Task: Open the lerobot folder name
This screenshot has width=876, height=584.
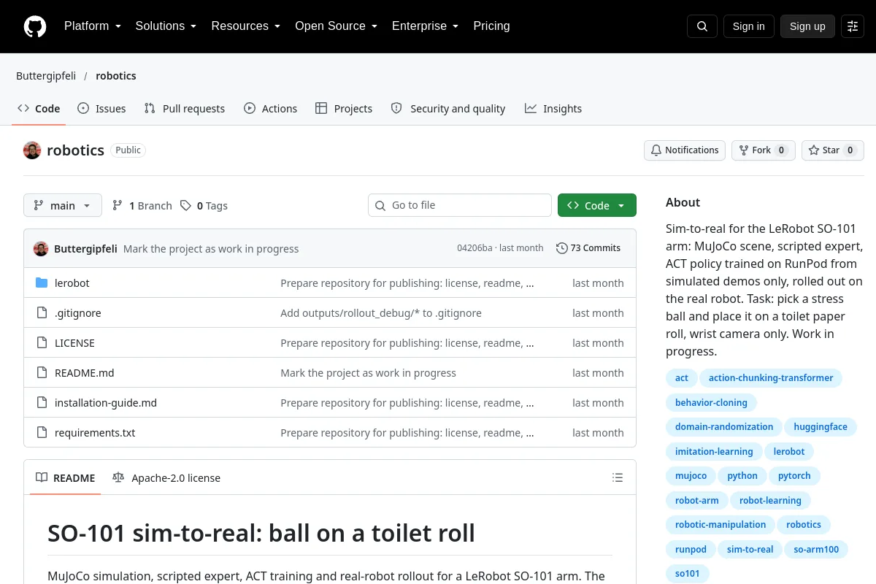Action: (x=72, y=283)
